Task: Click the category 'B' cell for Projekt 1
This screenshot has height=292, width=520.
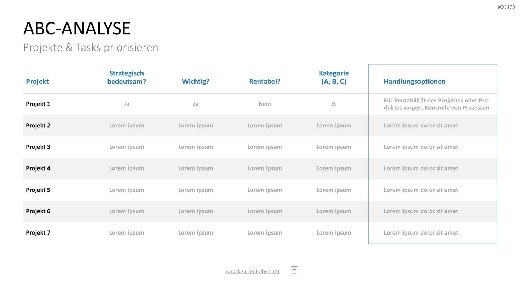Action: (x=334, y=104)
